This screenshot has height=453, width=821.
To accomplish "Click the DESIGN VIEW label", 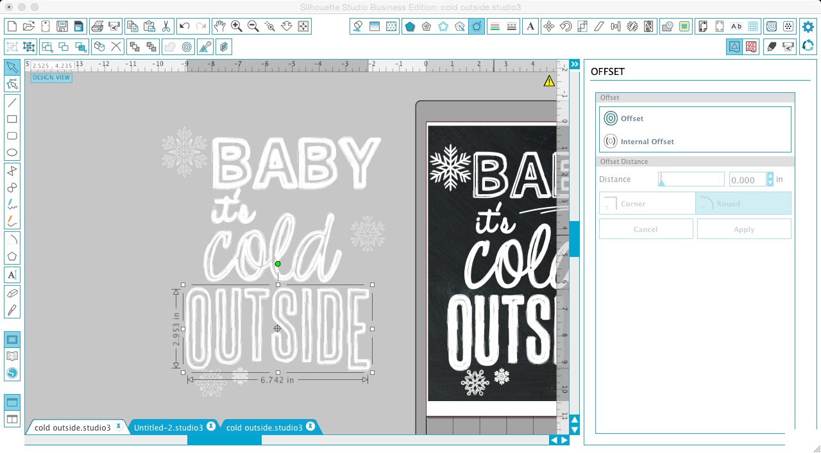I will coord(51,78).
